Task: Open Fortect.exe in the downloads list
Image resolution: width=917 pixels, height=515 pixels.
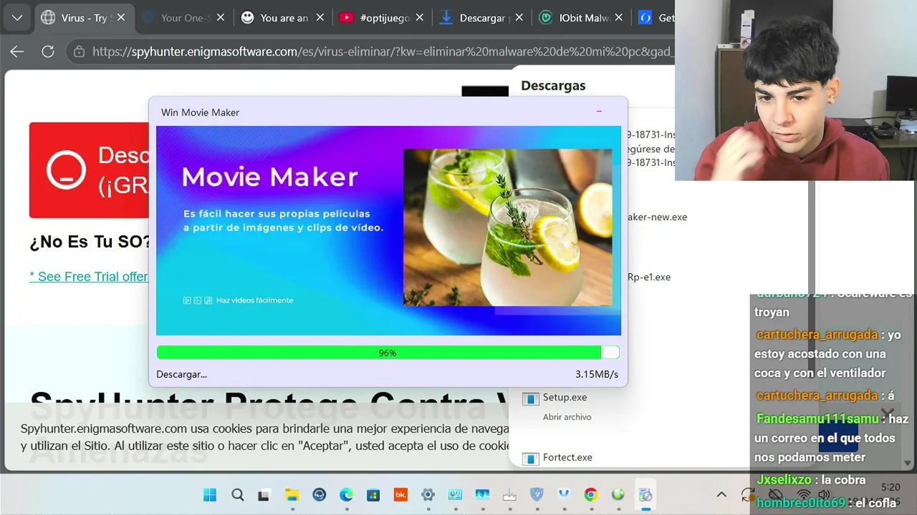Action: point(567,457)
